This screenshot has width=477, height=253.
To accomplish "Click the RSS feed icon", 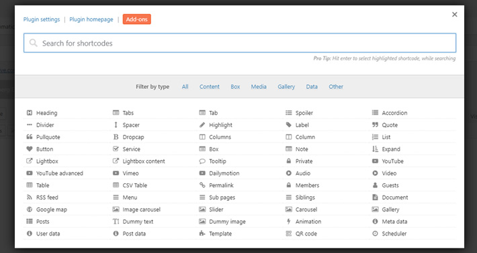I will coord(30,197).
